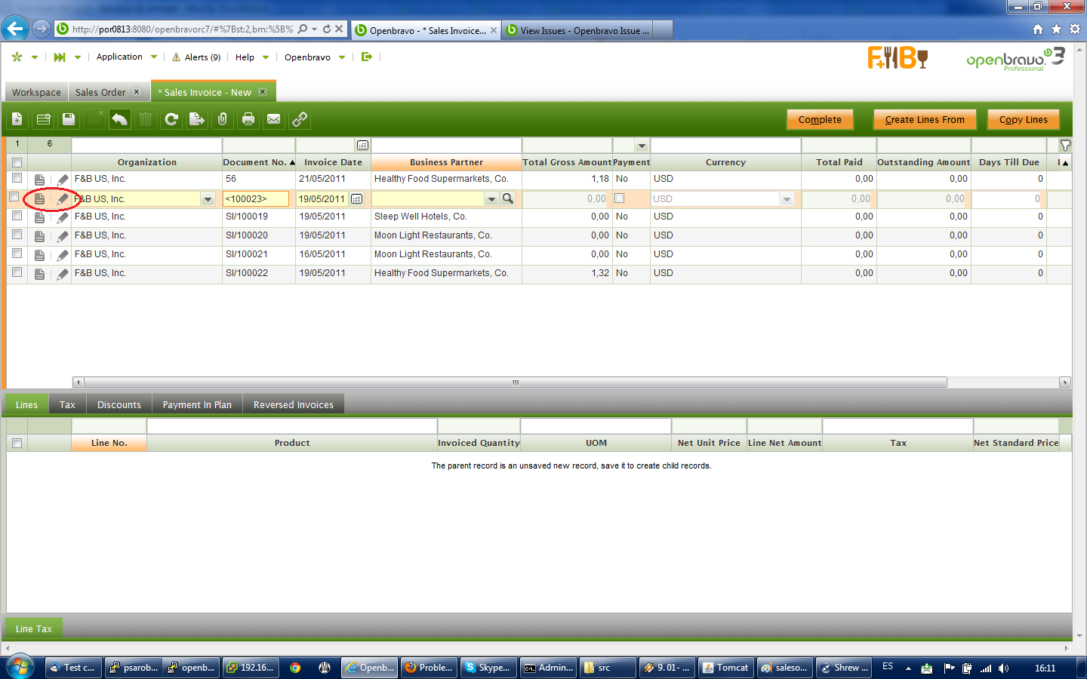Screen dimensions: 1087x679
Task: Undo changes with the back arrow icon
Action: pos(120,119)
